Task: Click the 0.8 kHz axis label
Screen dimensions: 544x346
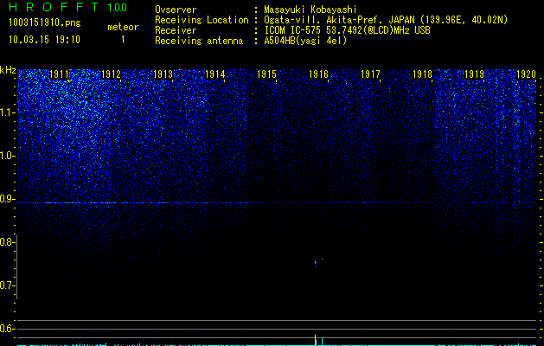Action: point(7,242)
